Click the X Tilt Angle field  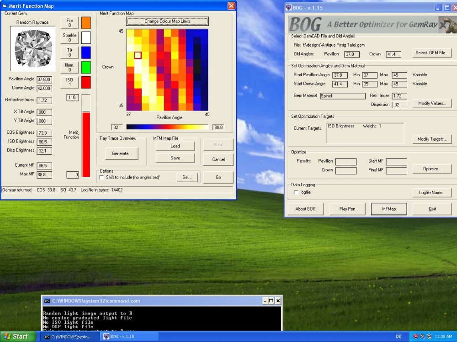tap(44, 112)
